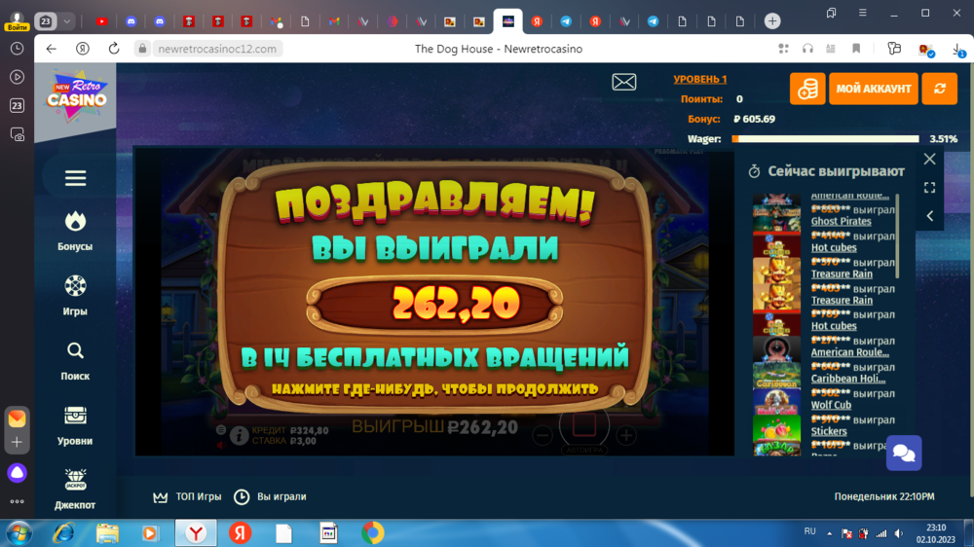Click RU language indicator in tray
This screenshot has height=547, width=974.
(x=809, y=531)
